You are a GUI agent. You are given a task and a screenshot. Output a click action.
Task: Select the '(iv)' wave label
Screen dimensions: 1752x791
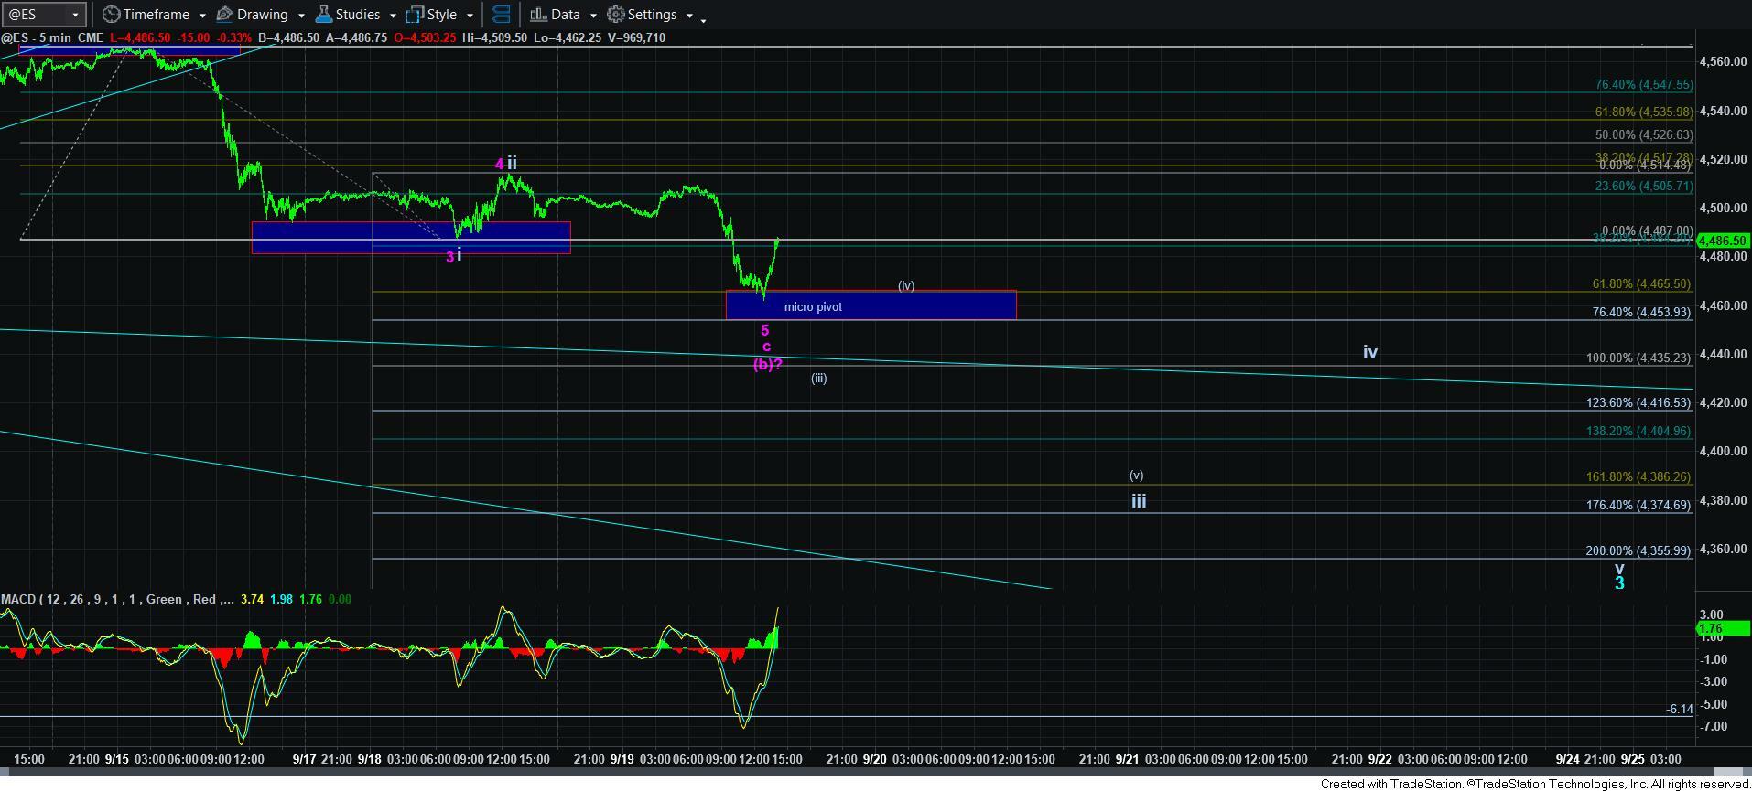pos(905,285)
